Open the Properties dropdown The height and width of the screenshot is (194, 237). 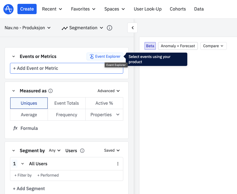click(104, 115)
